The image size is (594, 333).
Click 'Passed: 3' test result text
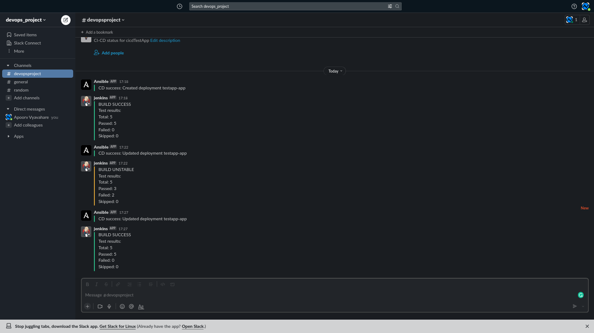(107, 189)
